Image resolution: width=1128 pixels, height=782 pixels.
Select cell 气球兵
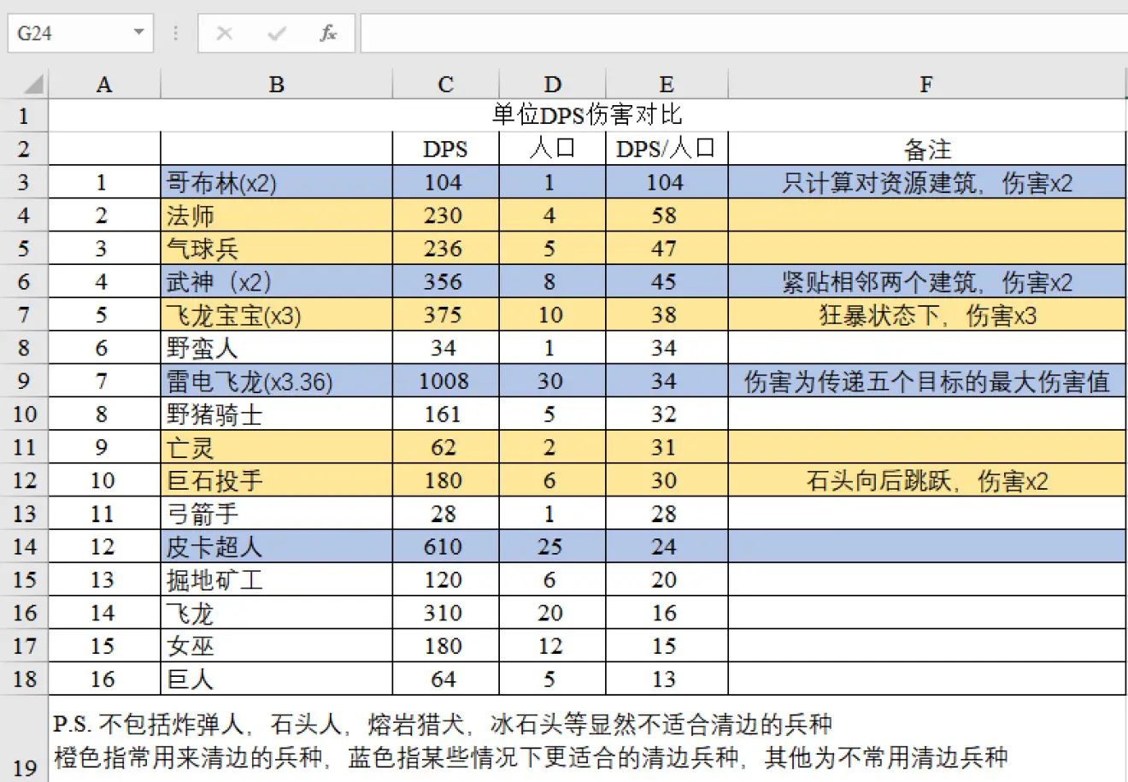(x=276, y=249)
